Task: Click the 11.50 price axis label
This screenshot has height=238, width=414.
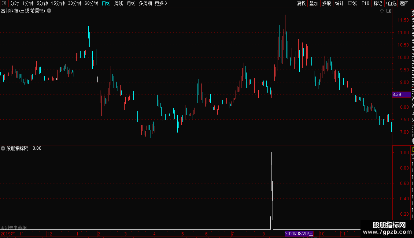Action: tap(403, 20)
